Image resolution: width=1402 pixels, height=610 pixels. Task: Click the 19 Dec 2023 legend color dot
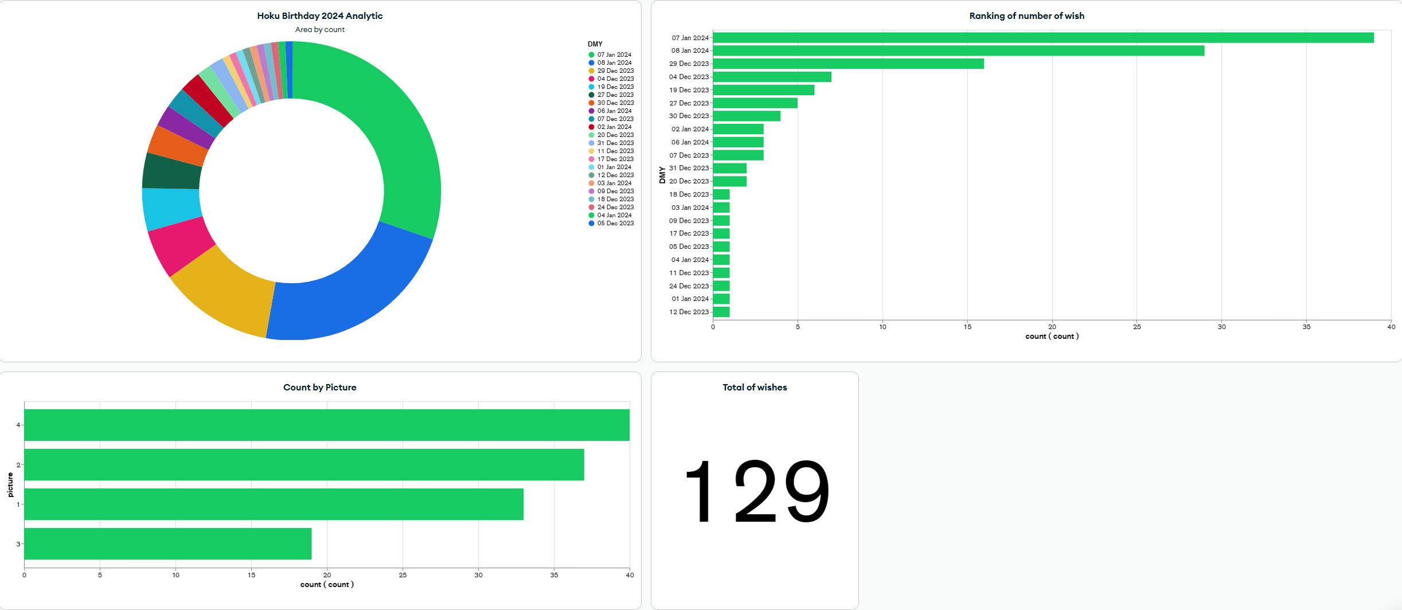(591, 87)
